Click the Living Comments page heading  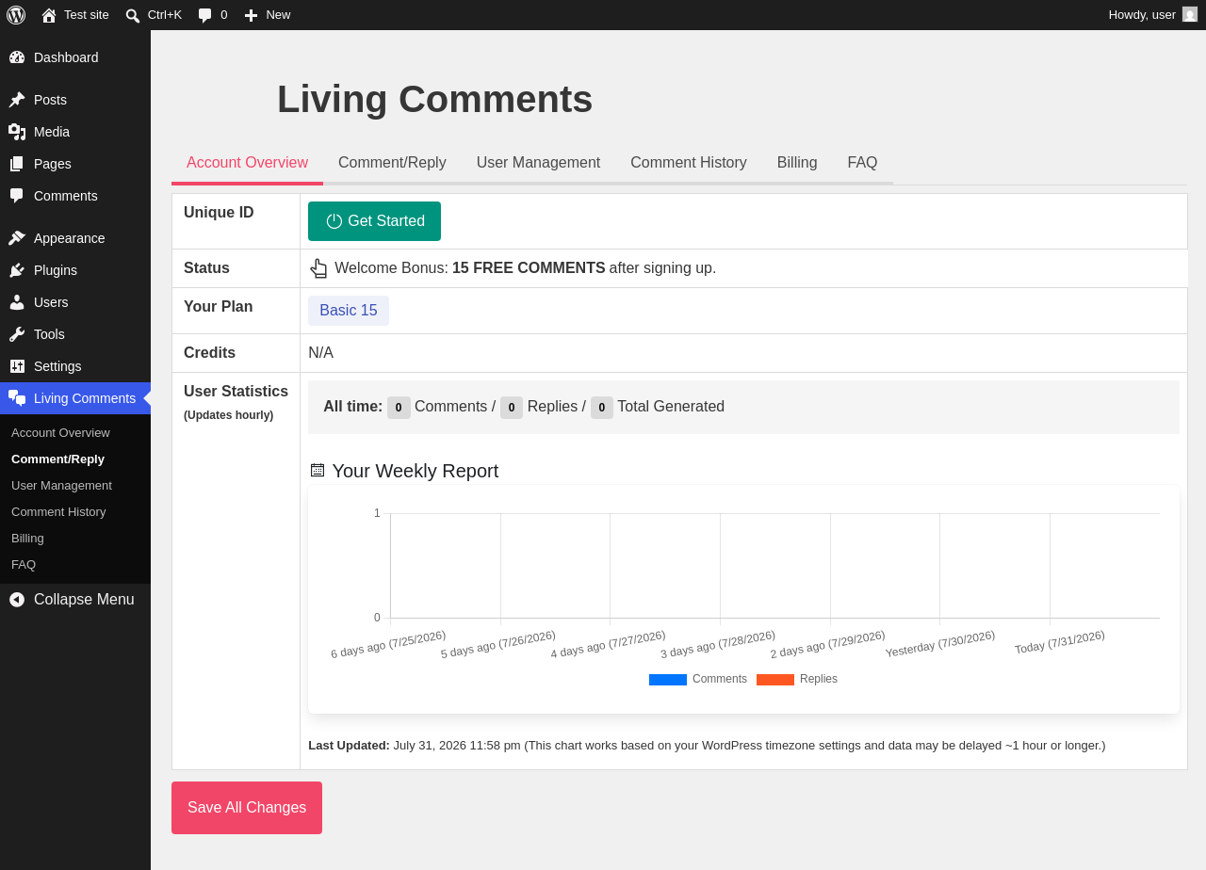tap(434, 99)
